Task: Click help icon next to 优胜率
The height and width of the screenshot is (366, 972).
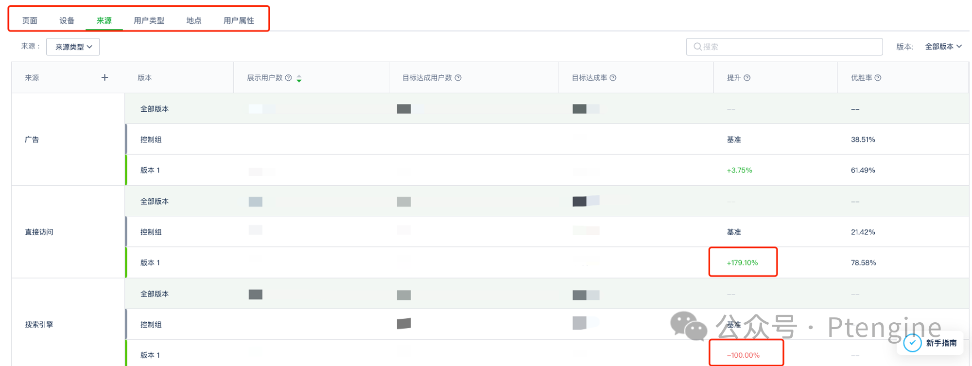Action: point(878,78)
